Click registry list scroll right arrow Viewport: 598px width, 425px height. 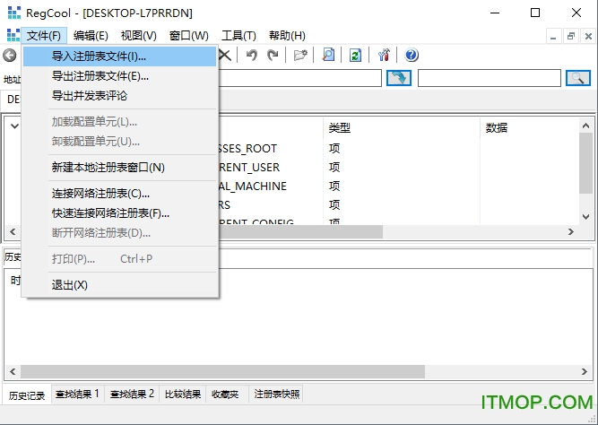[571, 231]
